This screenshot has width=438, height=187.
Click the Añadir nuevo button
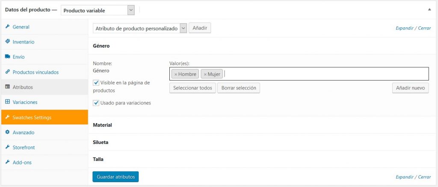pos(410,88)
